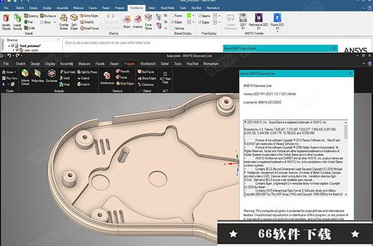Image resolution: width=373 pixels, height=246 pixels.
Task: Click the Icepak Simplify tool
Action: click(x=17, y=22)
